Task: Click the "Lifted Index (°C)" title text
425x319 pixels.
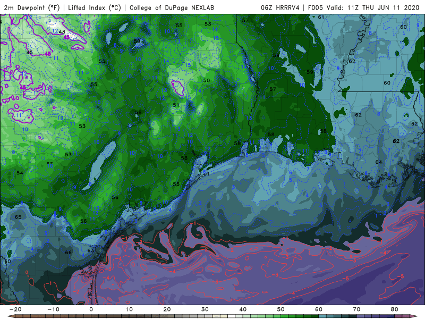Action: click(95, 7)
